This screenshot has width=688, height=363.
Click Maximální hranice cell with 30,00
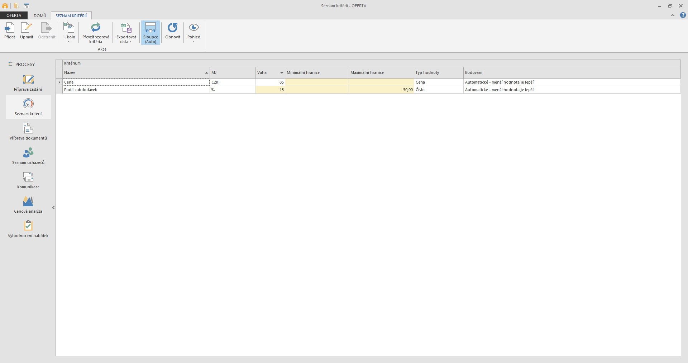pyautogui.click(x=381, y=90)
